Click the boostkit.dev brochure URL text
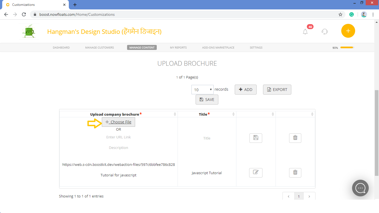This screenshot has height=213, width=379. click(x=118, y=164)
